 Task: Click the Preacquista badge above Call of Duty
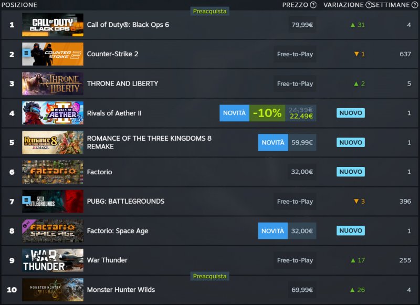point(209,10)
